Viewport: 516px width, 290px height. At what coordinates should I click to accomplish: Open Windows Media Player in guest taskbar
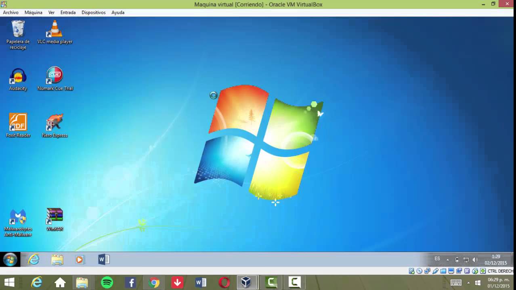80,260
